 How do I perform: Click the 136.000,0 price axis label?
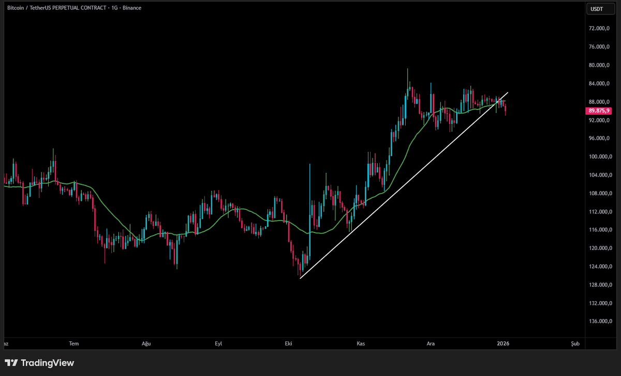pos(599,322)
